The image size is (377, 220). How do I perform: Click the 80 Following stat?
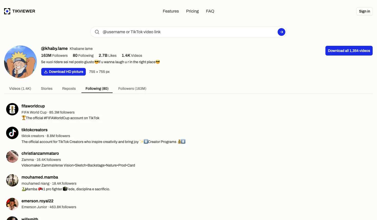click(x=83, y=56)
